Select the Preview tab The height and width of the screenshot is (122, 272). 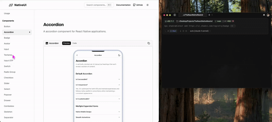(x=66, y=43)
